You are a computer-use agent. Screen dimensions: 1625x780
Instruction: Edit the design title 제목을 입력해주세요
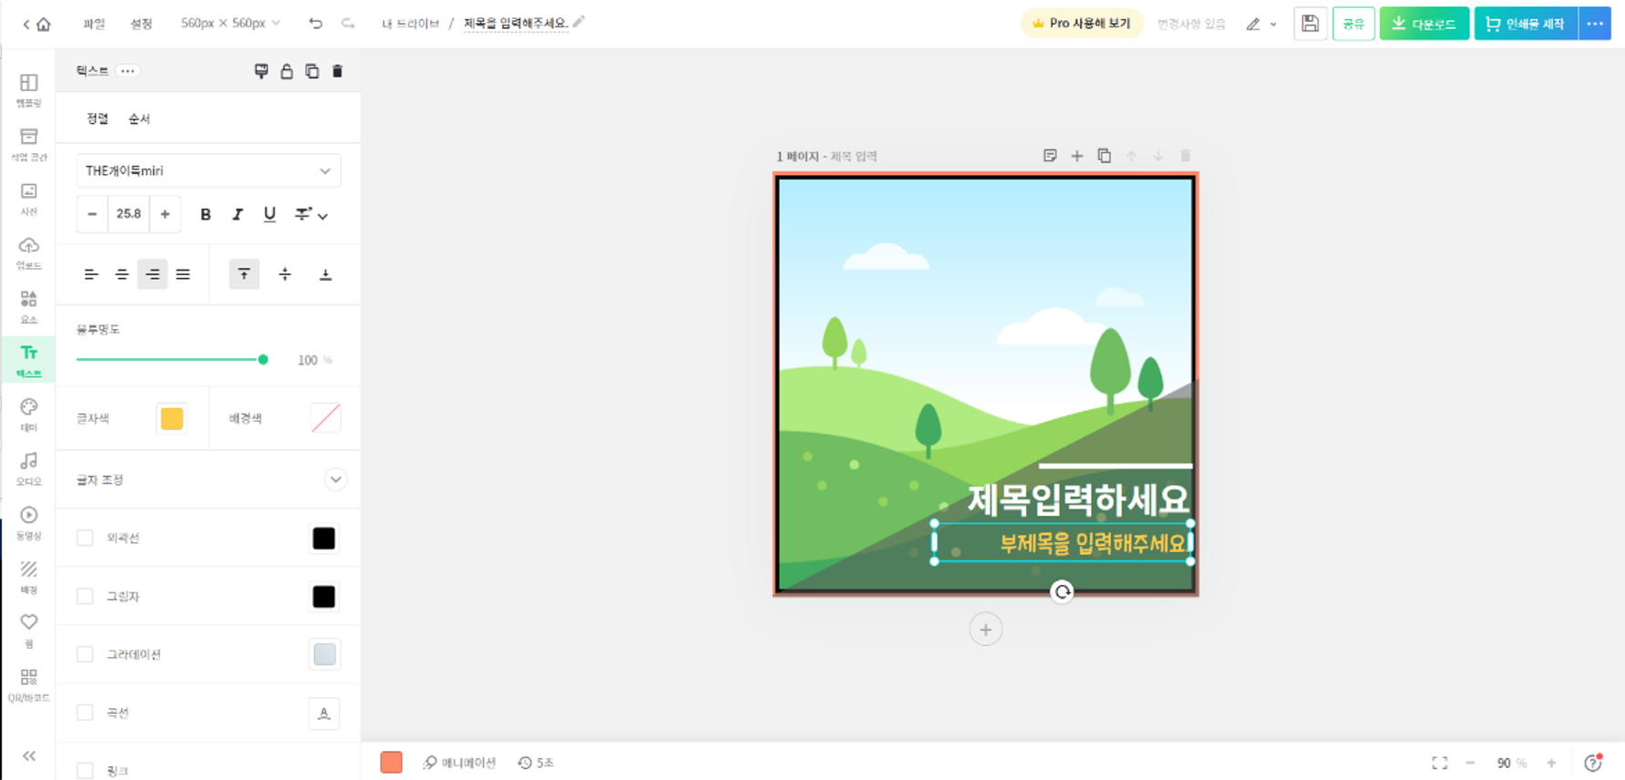pyautogui.click(x=516, y=24)
